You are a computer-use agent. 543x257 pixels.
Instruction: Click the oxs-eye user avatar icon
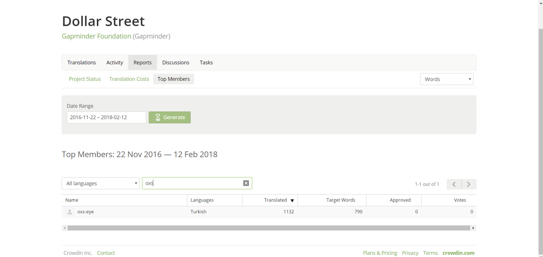[x=70, y=212]
